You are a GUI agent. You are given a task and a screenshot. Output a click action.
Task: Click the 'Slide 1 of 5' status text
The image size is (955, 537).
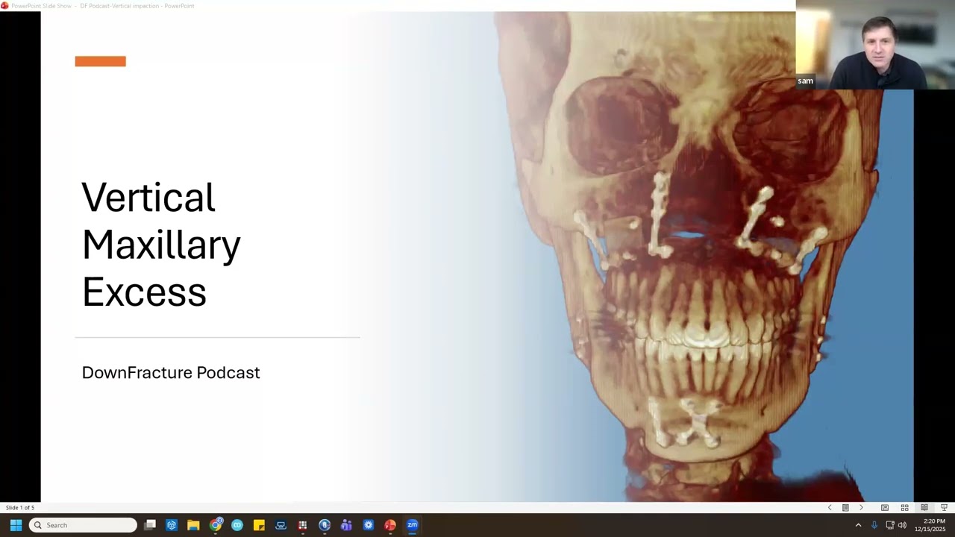click(20, 508)
